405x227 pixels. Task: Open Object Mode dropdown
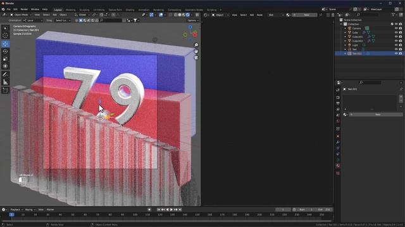(x=21, y=15)
